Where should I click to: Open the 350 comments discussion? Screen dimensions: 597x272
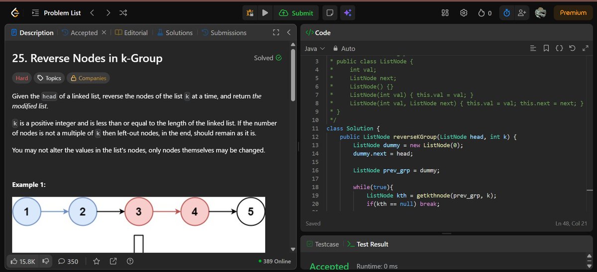tap(68, 261)
